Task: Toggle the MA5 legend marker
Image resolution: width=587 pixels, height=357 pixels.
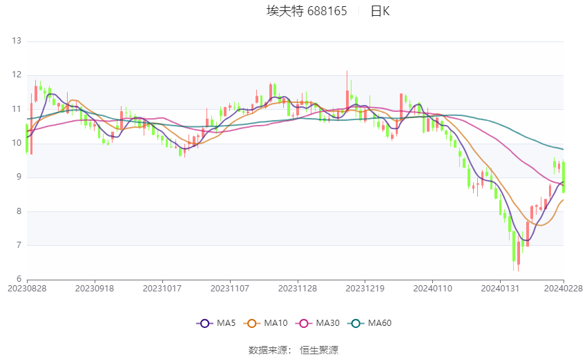Action: 204,323
